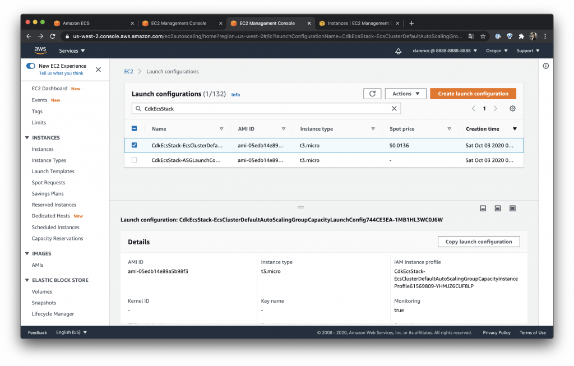Open table preferences gear icon

[x=512, y=108]
